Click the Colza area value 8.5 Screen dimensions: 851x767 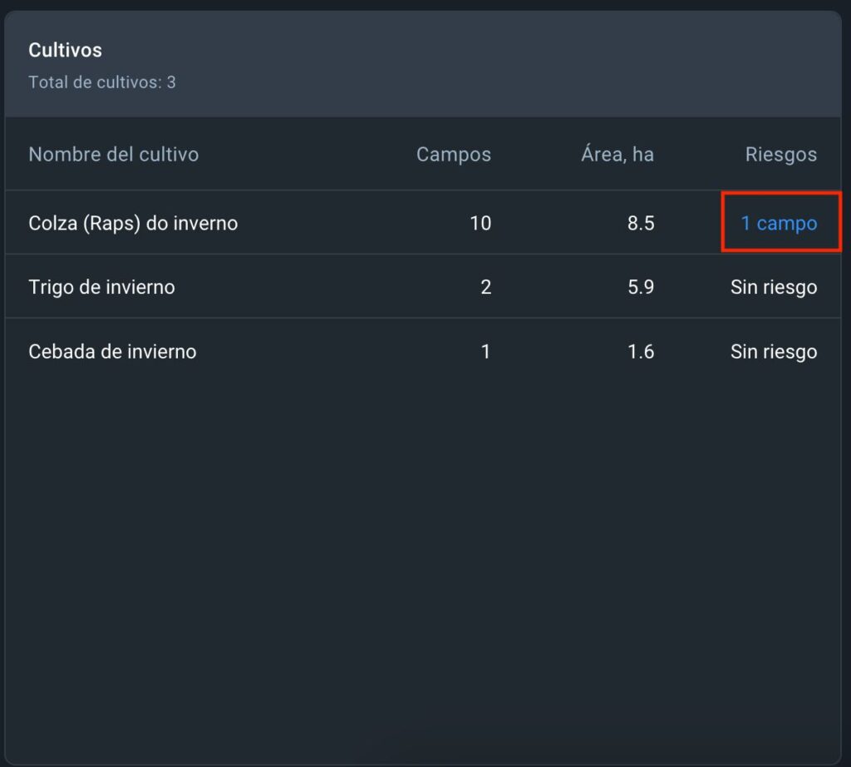click(x=640, y=223)
